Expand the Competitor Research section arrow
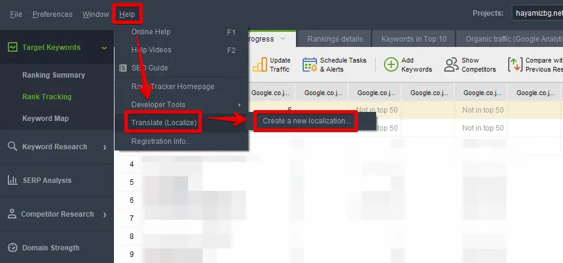Screen dimensions: 563x263 coord(105,214)
